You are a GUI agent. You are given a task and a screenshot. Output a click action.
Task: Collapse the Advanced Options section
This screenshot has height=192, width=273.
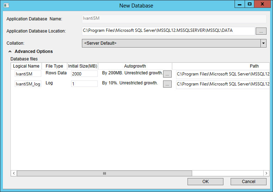pos(10,51)
